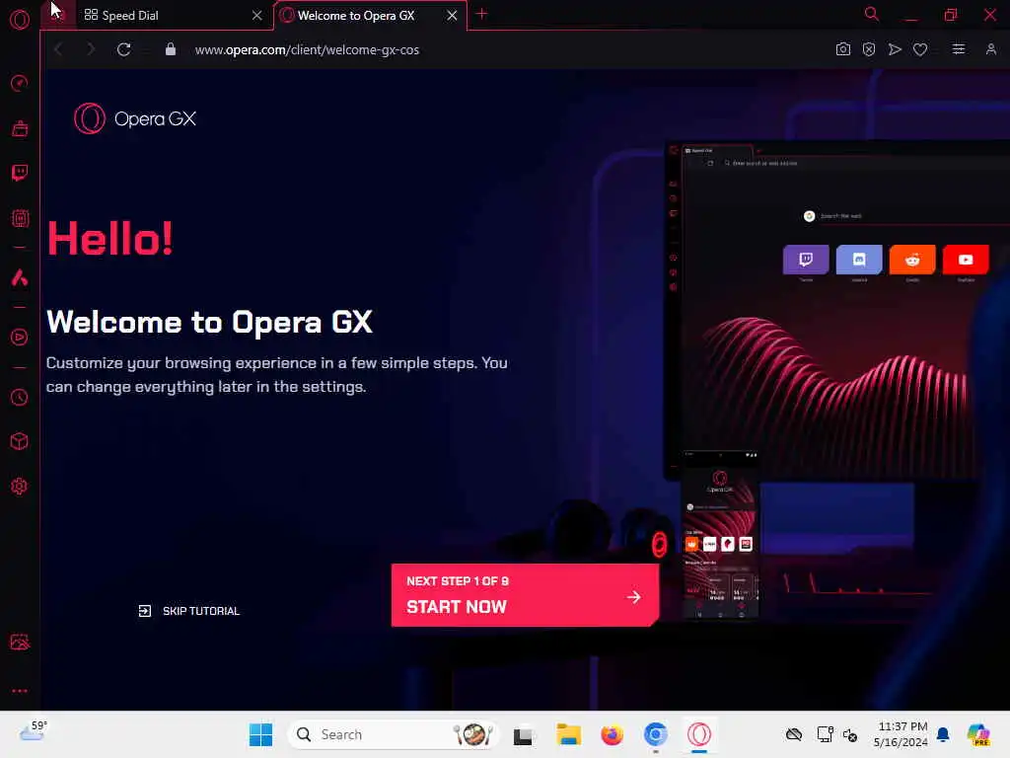
Task: Open Twitch panel in sidebar
Action: (x=20, y=173)
